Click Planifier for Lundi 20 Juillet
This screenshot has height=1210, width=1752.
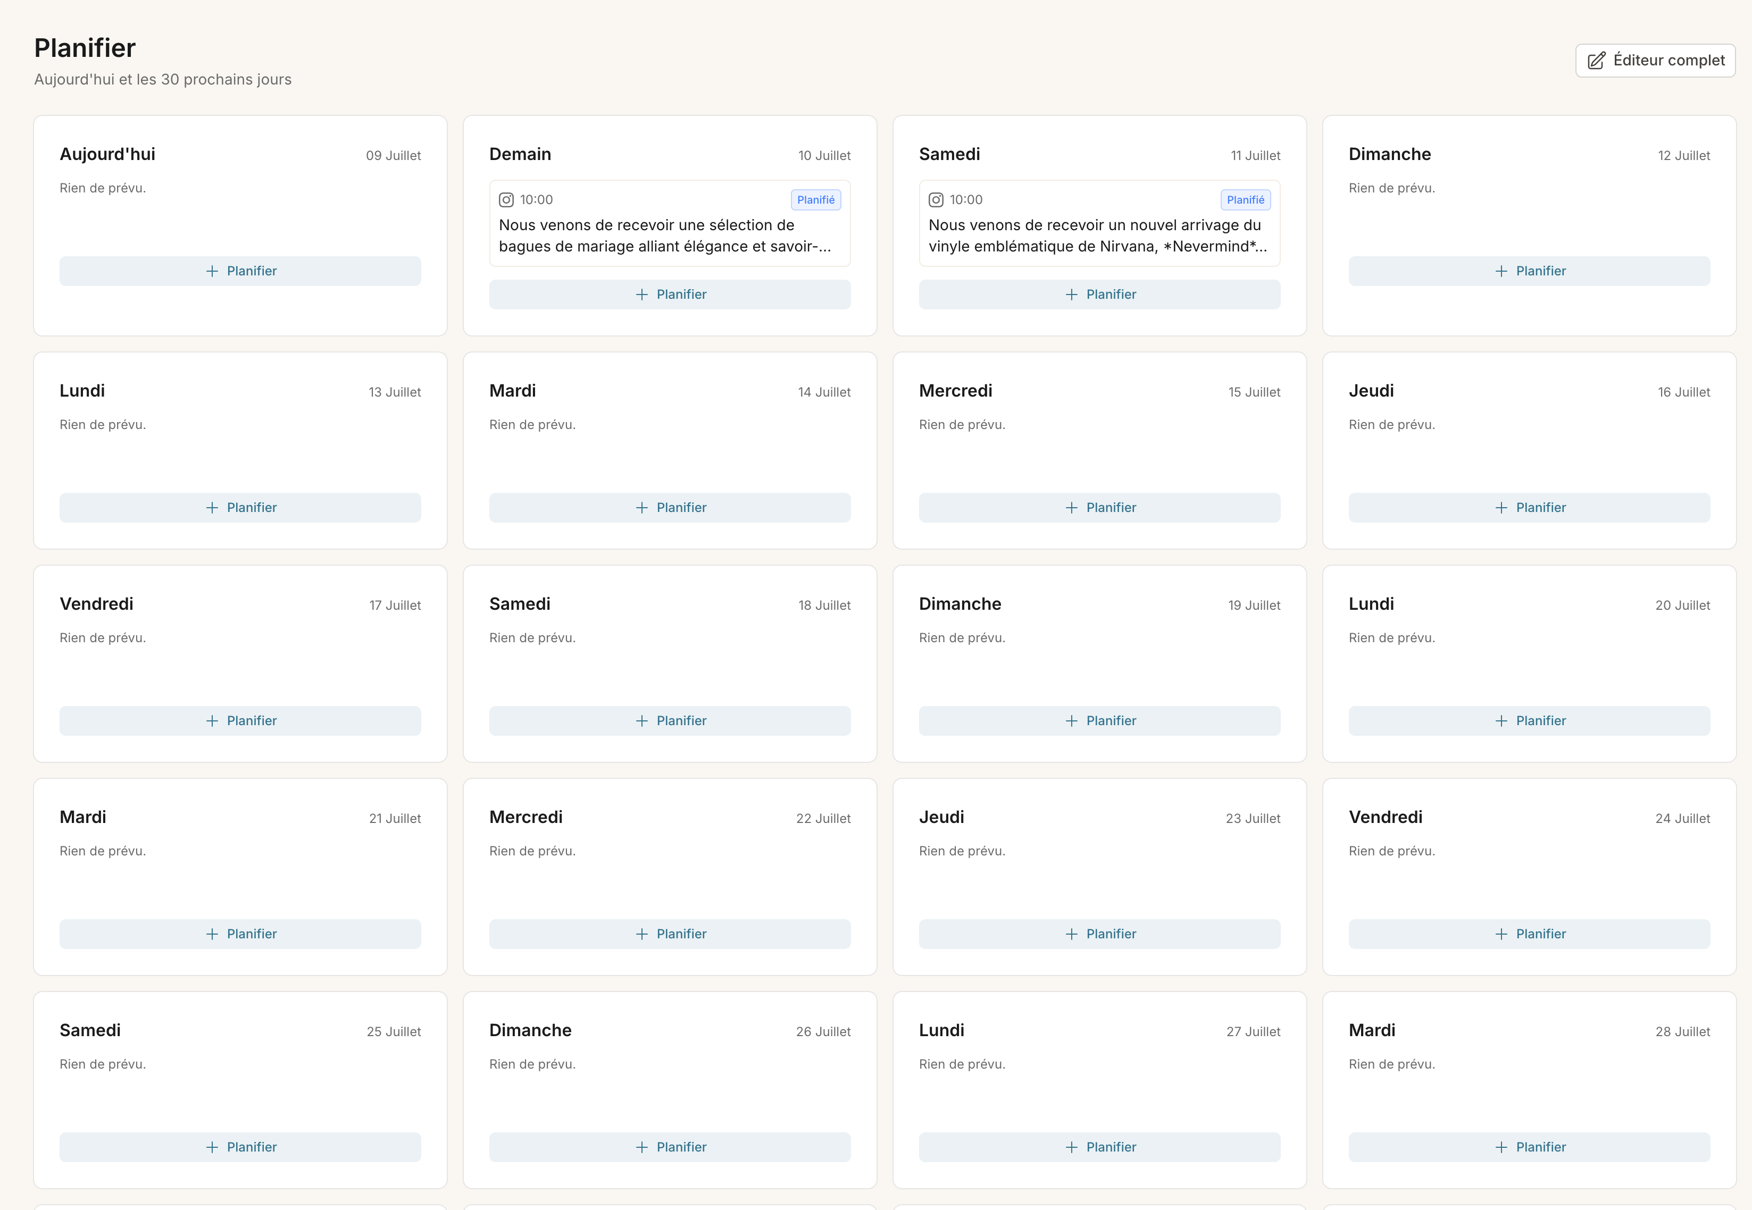1529,721
